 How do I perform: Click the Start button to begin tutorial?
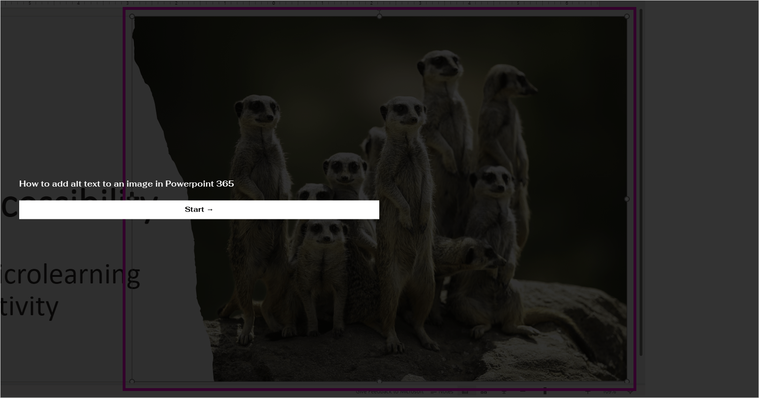(199, 210)
